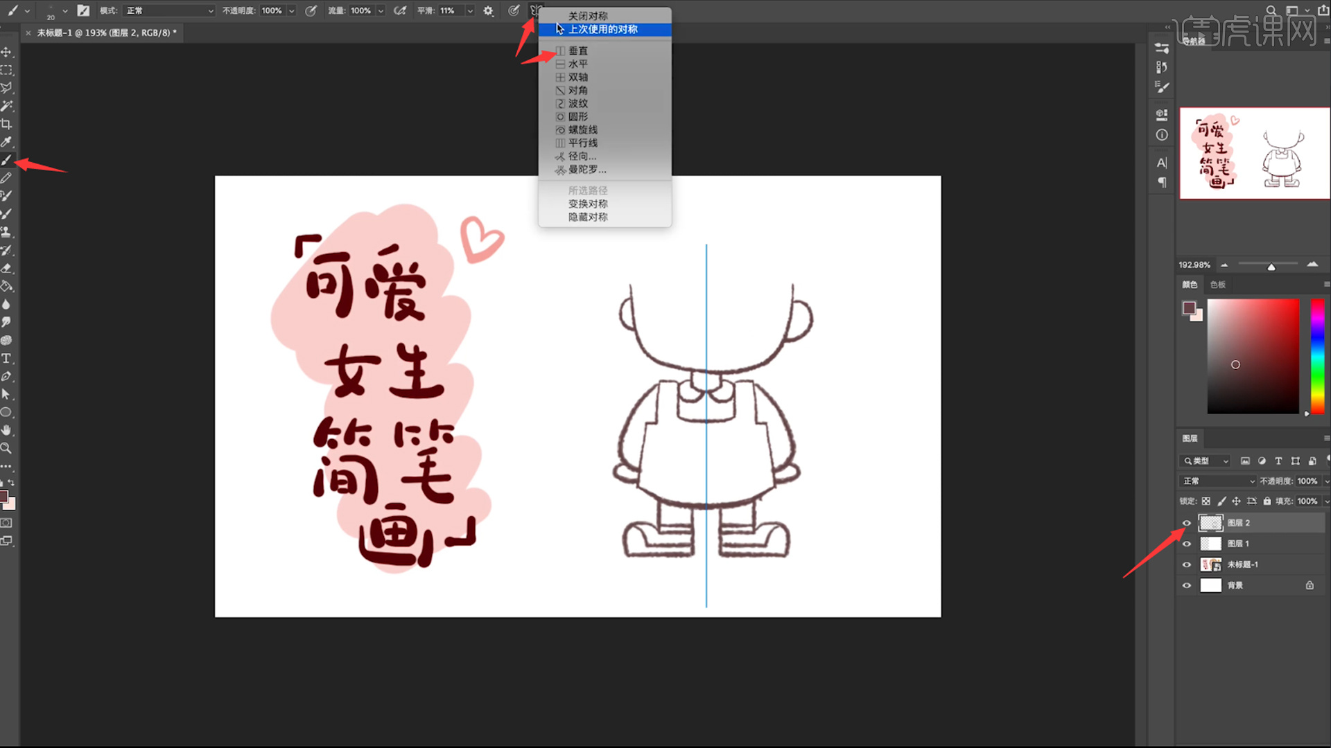
Task: Switch to the 色板 swatches tab
Action: (x=1217, y=285)
